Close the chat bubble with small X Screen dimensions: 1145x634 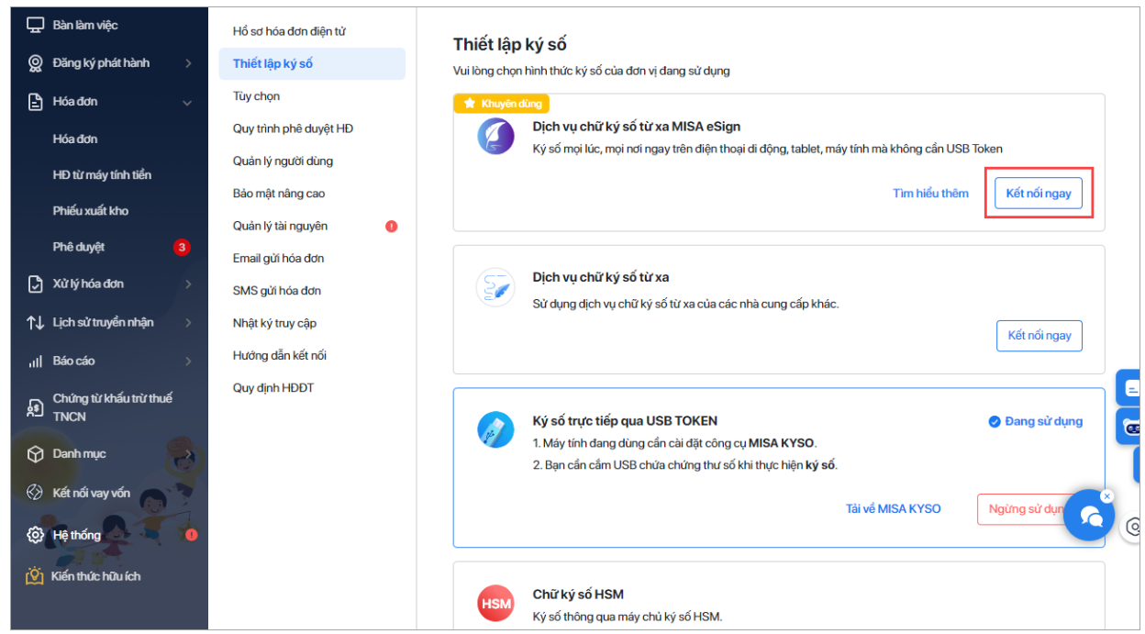(x=1106, y=496)
